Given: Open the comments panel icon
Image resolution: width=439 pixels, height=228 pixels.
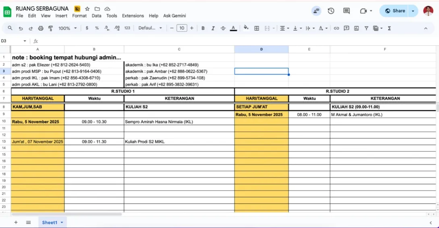Looking at the screenshot, I should [x=346, y=11].
